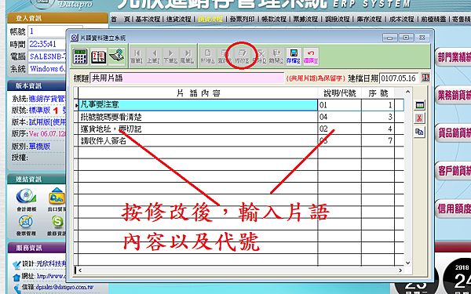This screenshot has width=471, height=294.
Task: Click the home icon beside 網址
Action: [16, 278]
